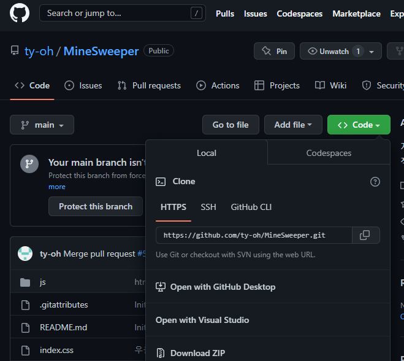The height and width of the screenshot is (361, 404).
Task: Select the SSH clone option
Action: pyautogui.click(x=208, y=208)
